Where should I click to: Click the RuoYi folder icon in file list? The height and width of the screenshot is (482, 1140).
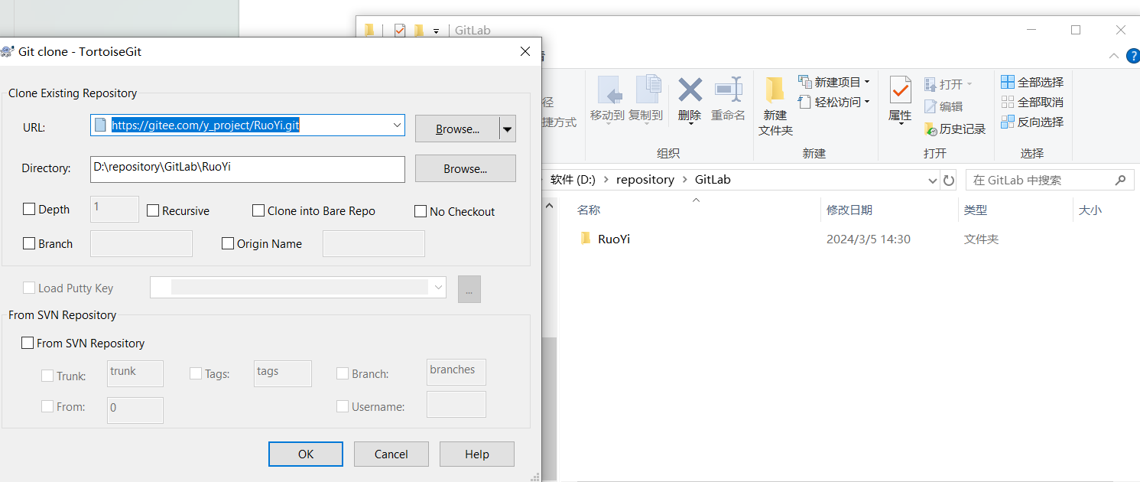pyautogui.click(x=586, y=239)
